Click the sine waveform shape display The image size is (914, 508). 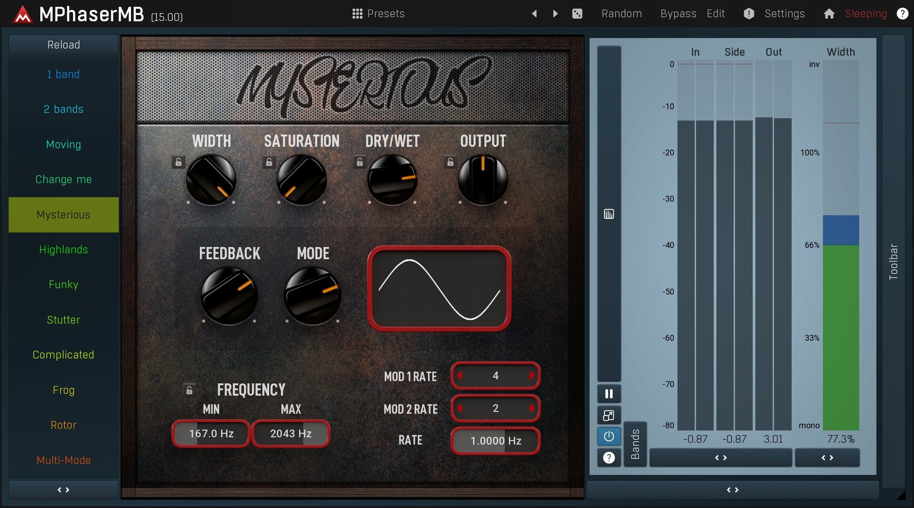coord(439,289)
